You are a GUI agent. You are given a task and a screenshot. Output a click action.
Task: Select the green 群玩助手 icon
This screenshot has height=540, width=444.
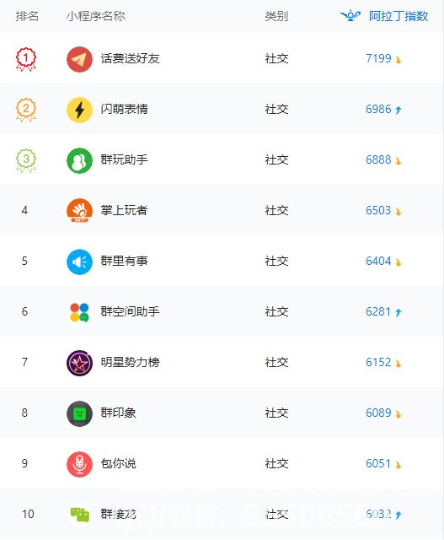pos(79,160)
